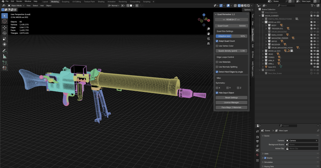Image resolution: width=321 pixels, height=168 pixels.
Task: Toggle Use Materials checkbox
Action: click(x=217, y=62)
